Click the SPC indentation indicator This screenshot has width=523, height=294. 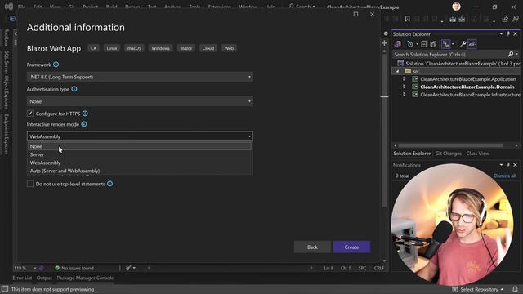[362, 268]
